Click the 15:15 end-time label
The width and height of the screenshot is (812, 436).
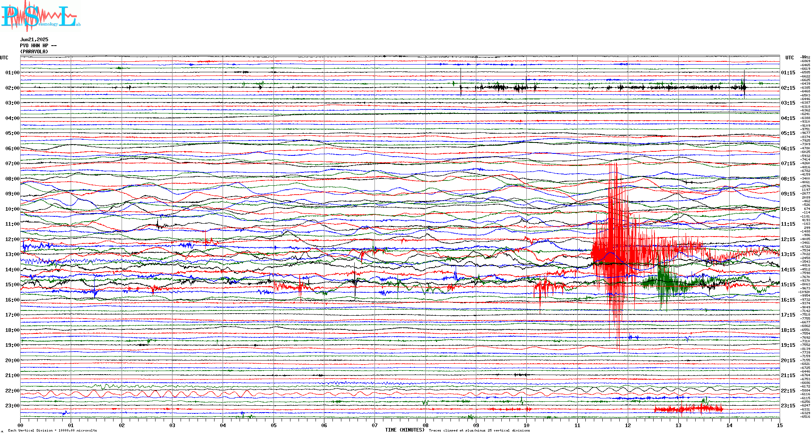tap(788, 285)
